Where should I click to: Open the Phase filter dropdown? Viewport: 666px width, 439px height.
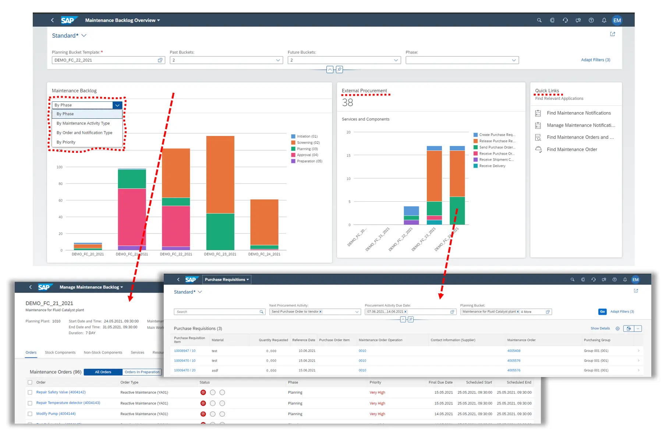514,60
